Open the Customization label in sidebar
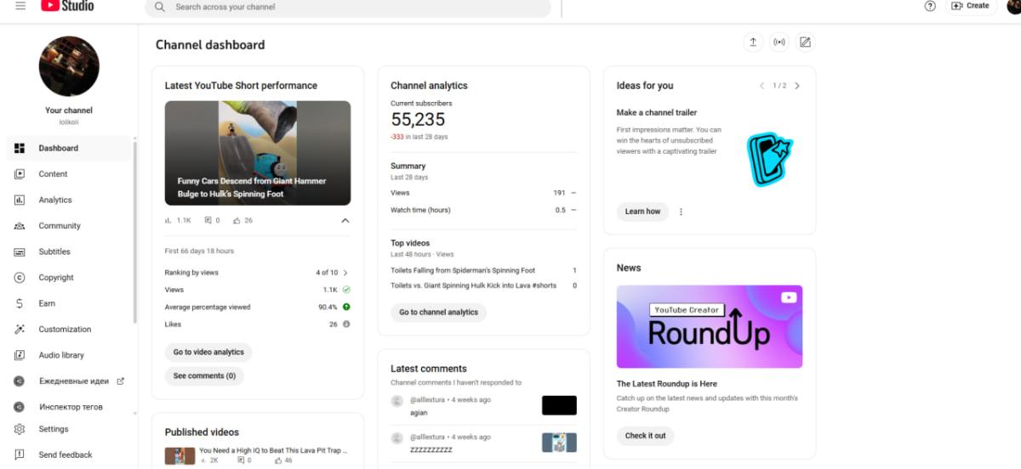The width and height of the screenshot is (1021, 469). coord(65,330)
